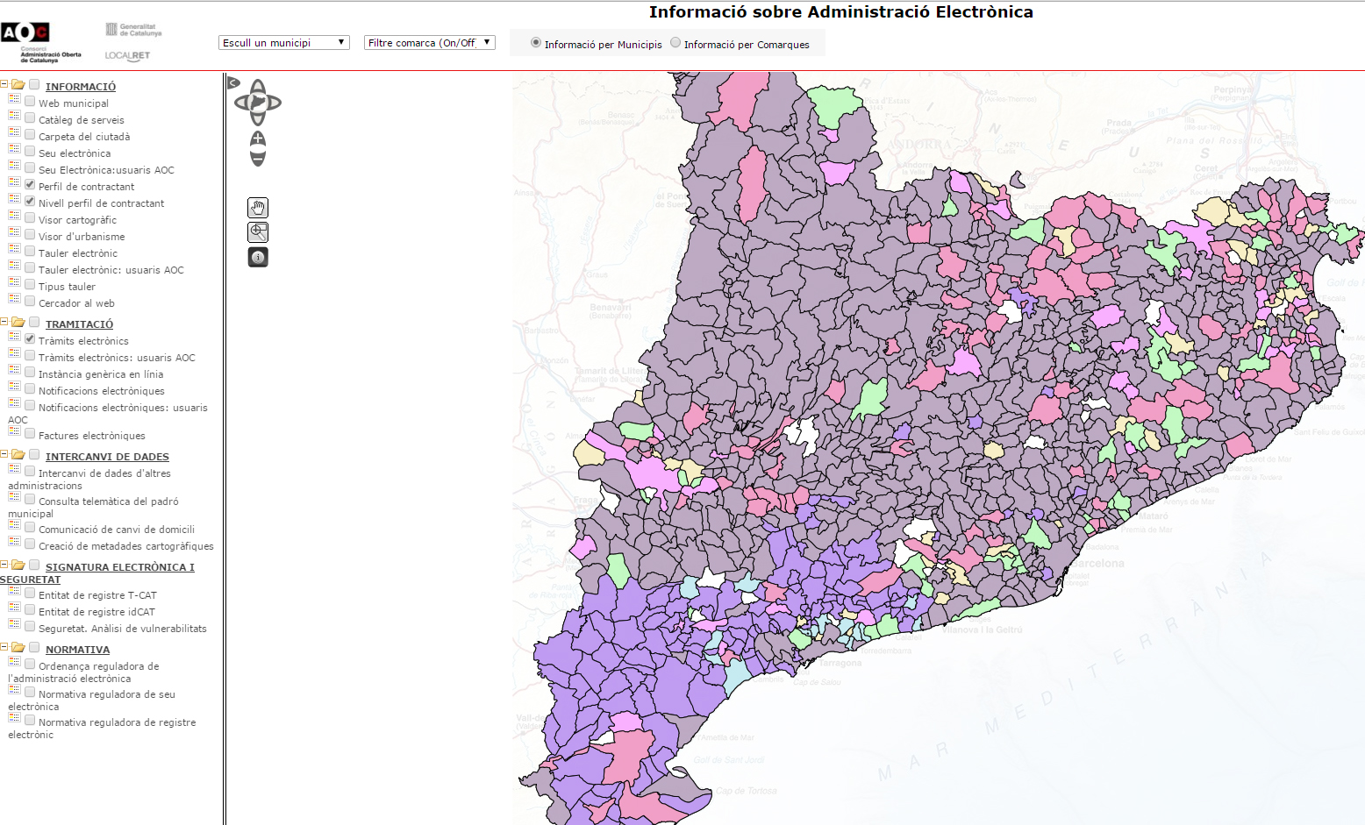Uncheck the Tràmits electrònics layer
This screenshot has width=1365, height=825.
[x=30, y=339]
